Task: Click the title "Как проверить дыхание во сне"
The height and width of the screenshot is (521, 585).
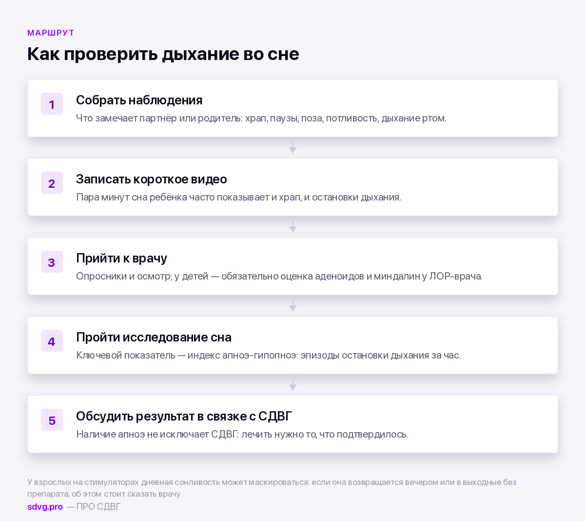Action: pos(163,54)
